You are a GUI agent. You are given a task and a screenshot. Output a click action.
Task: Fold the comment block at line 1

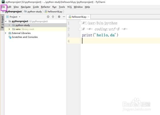click(80, 23)
